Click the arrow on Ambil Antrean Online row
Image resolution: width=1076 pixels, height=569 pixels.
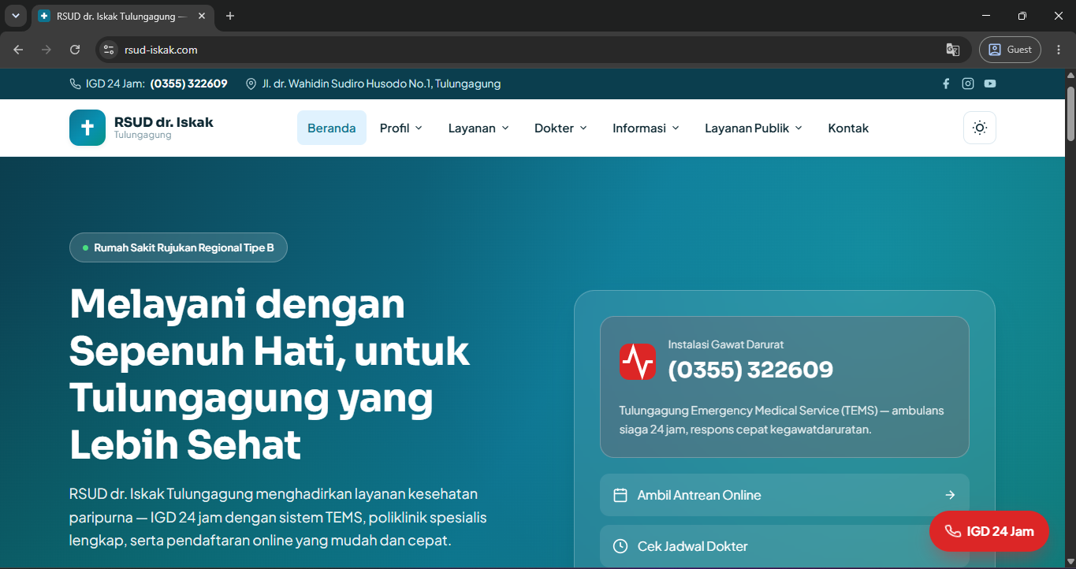950,495
